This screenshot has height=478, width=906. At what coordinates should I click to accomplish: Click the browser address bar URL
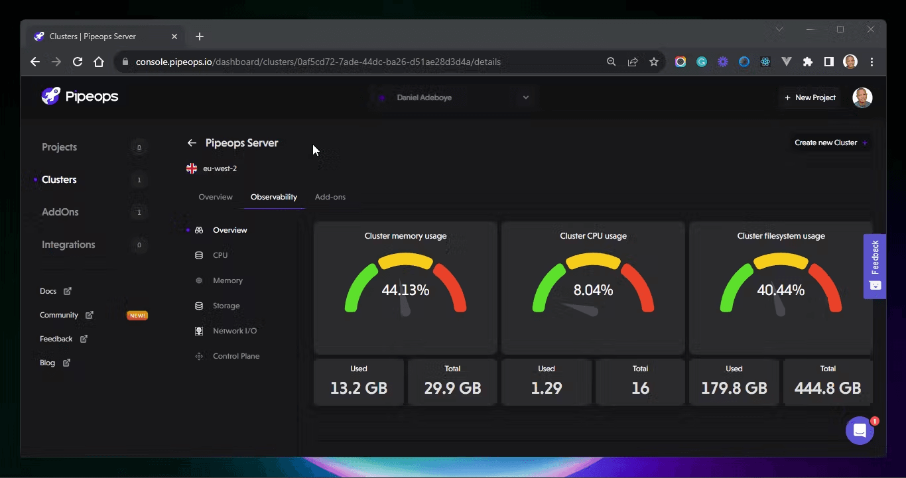click(318, 62)
